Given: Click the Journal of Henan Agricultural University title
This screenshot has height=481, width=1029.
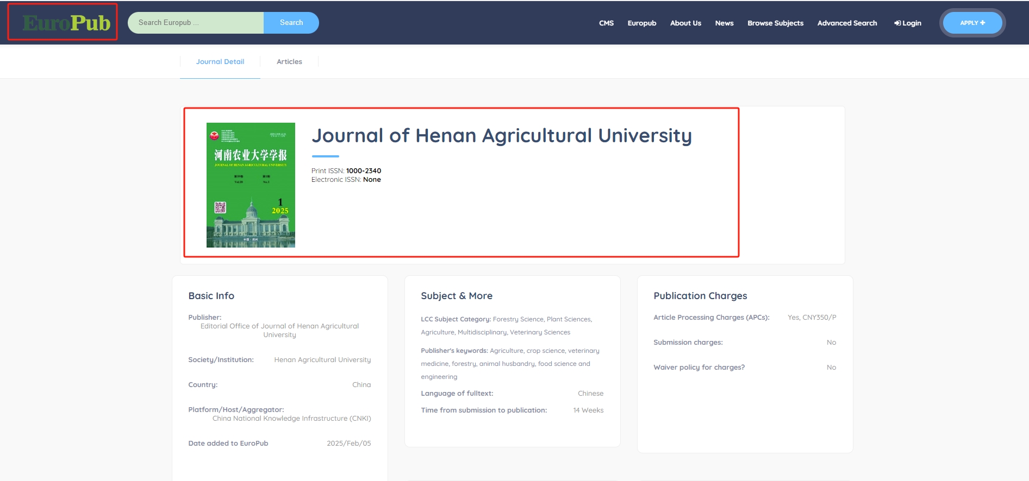Looking at the screenshot, I should click(502, 135).
